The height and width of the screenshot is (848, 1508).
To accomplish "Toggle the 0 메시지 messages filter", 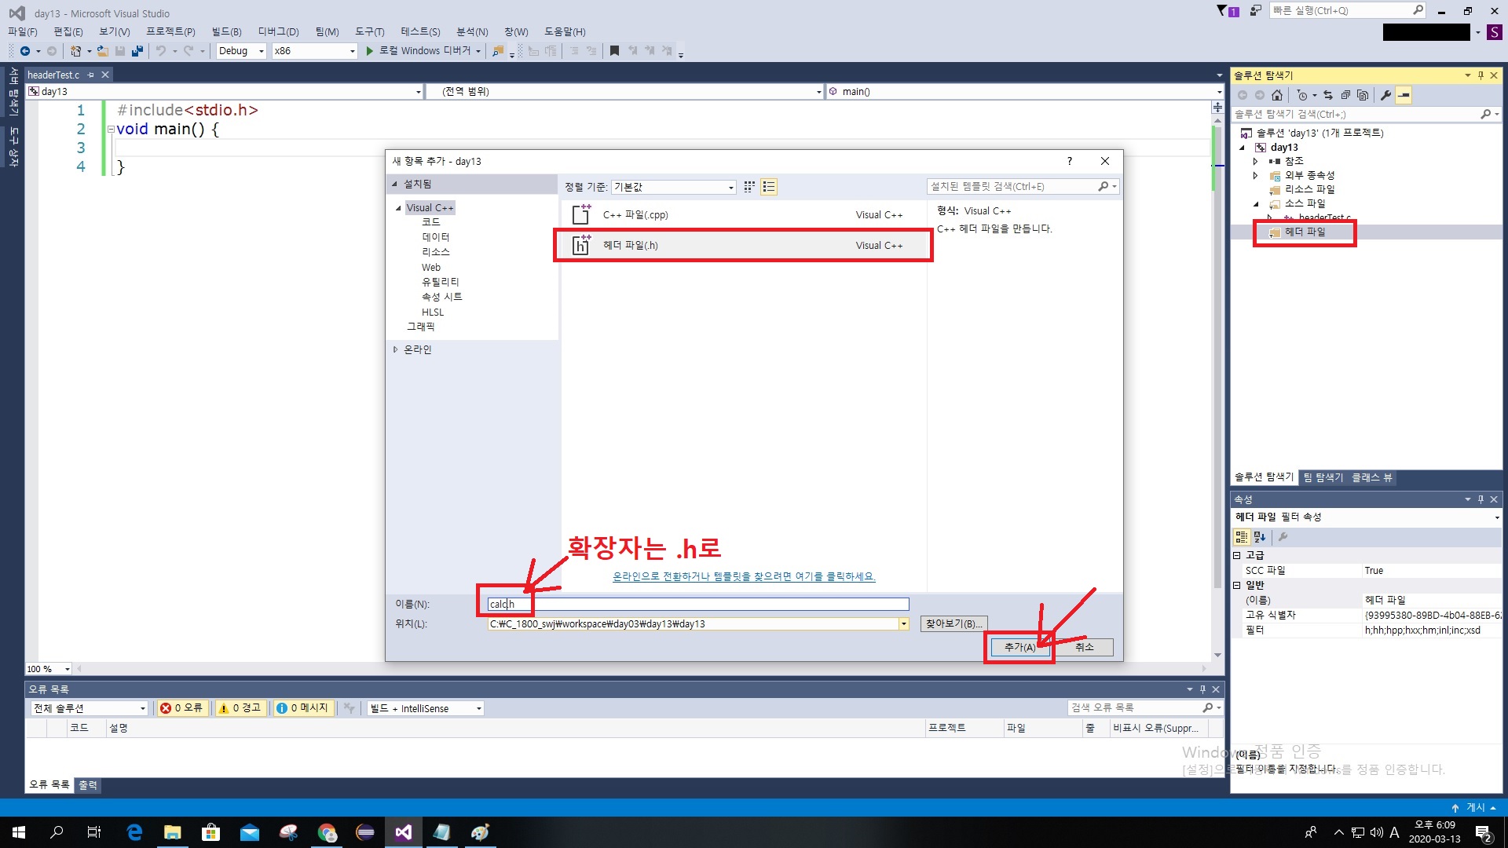I will tap(302, 708).
